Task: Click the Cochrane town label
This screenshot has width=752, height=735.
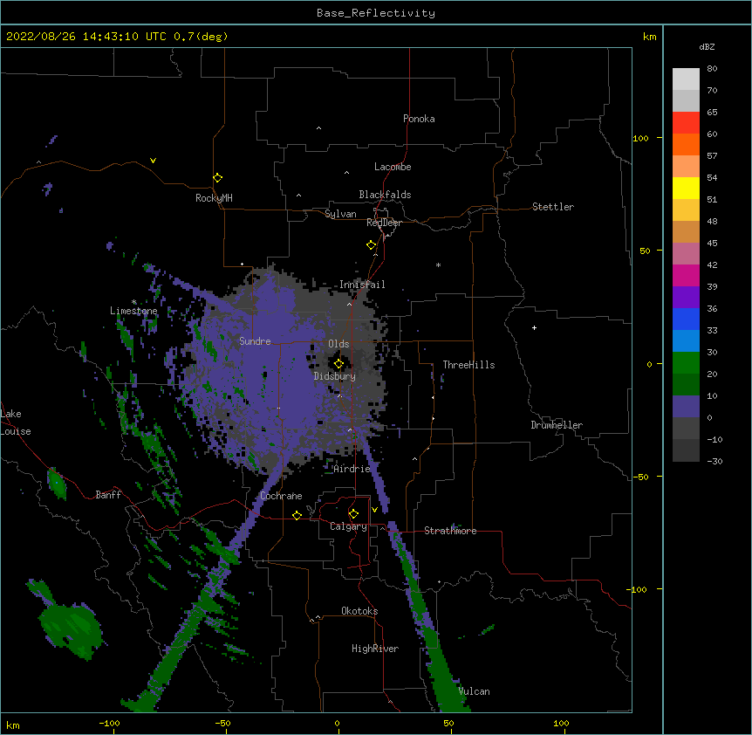Action: pos(281,496)
